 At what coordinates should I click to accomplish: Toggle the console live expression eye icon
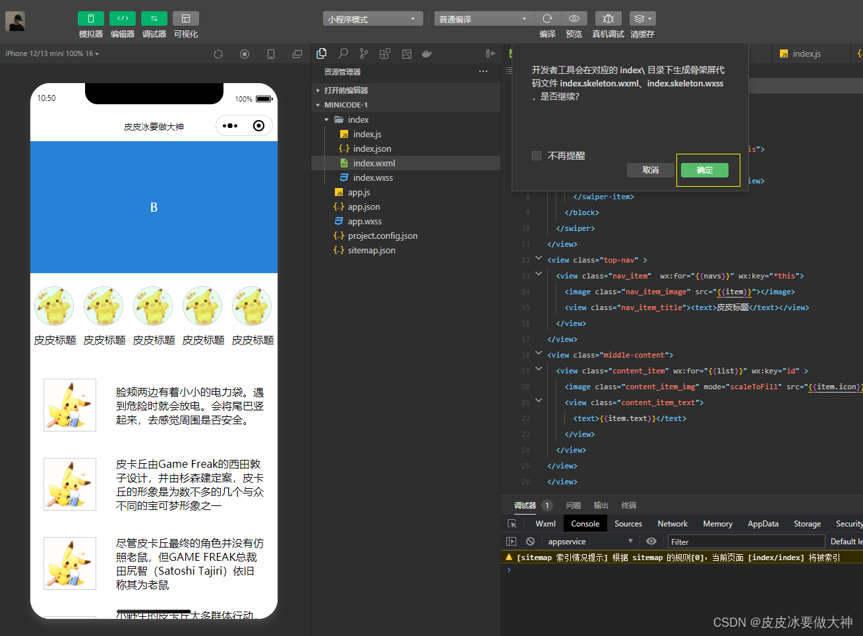click(x=651, y=541)
